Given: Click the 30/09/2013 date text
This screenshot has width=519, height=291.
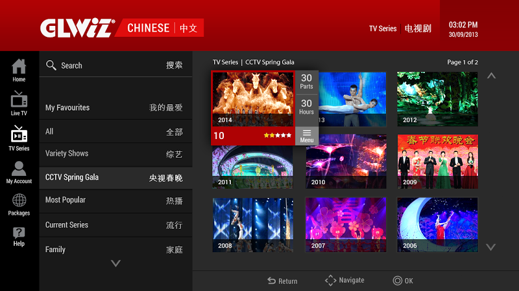Looking at the screenshot, I should 463,34.
